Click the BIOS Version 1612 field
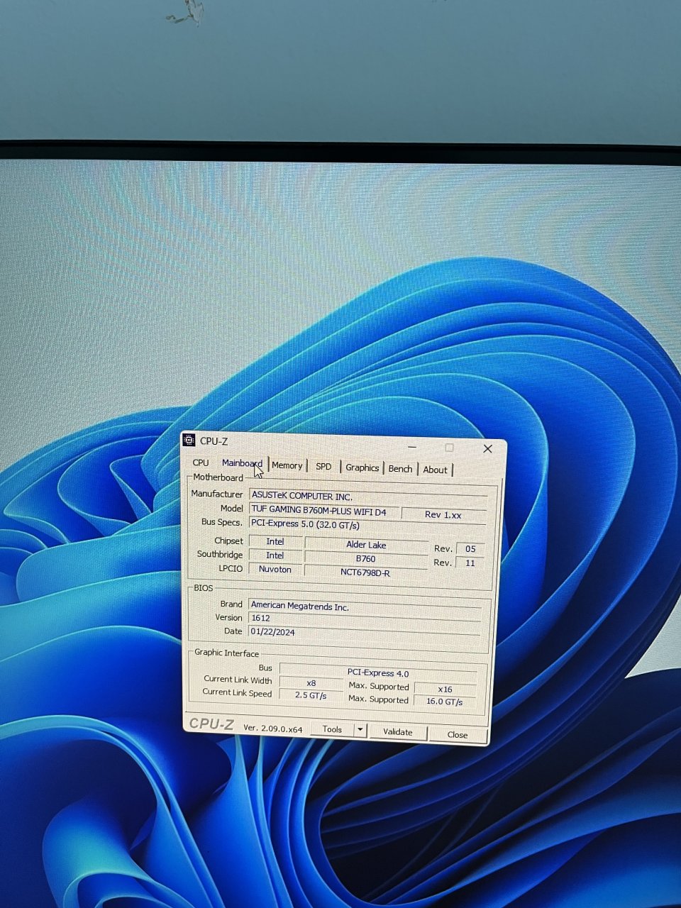The image size is (681, 908). (x=363, y=618)
